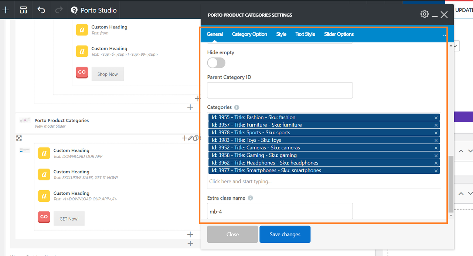473x256 pixels.
Task: Click the row fullscreen expand icon
Action: (x=19, y=138)
